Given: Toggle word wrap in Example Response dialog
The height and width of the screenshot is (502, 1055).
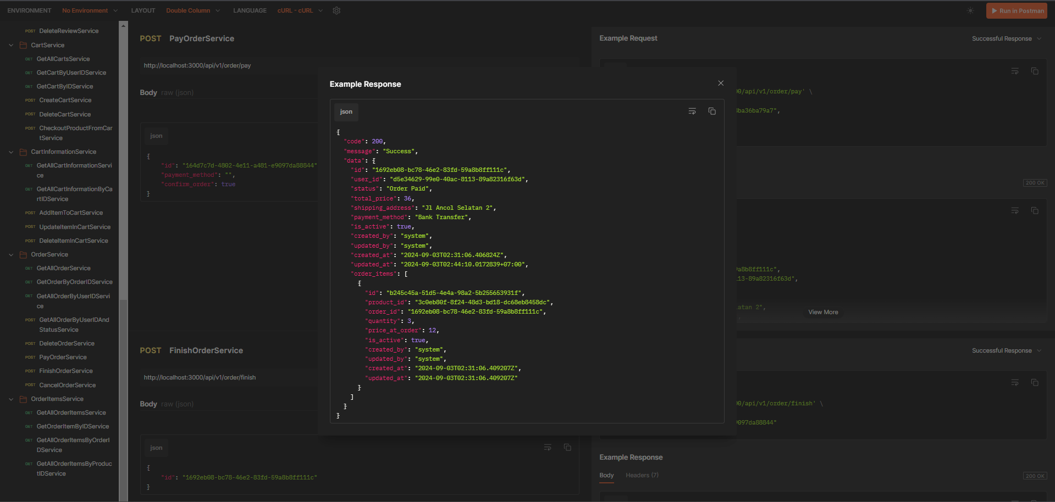Looking at the screenshot, I should [x=692, y=111].
